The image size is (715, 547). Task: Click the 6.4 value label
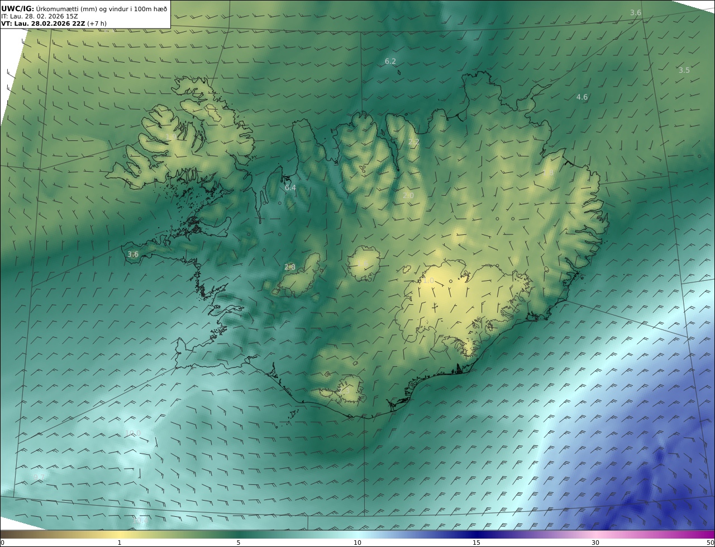pyautogui.click(x=290, y=187)
